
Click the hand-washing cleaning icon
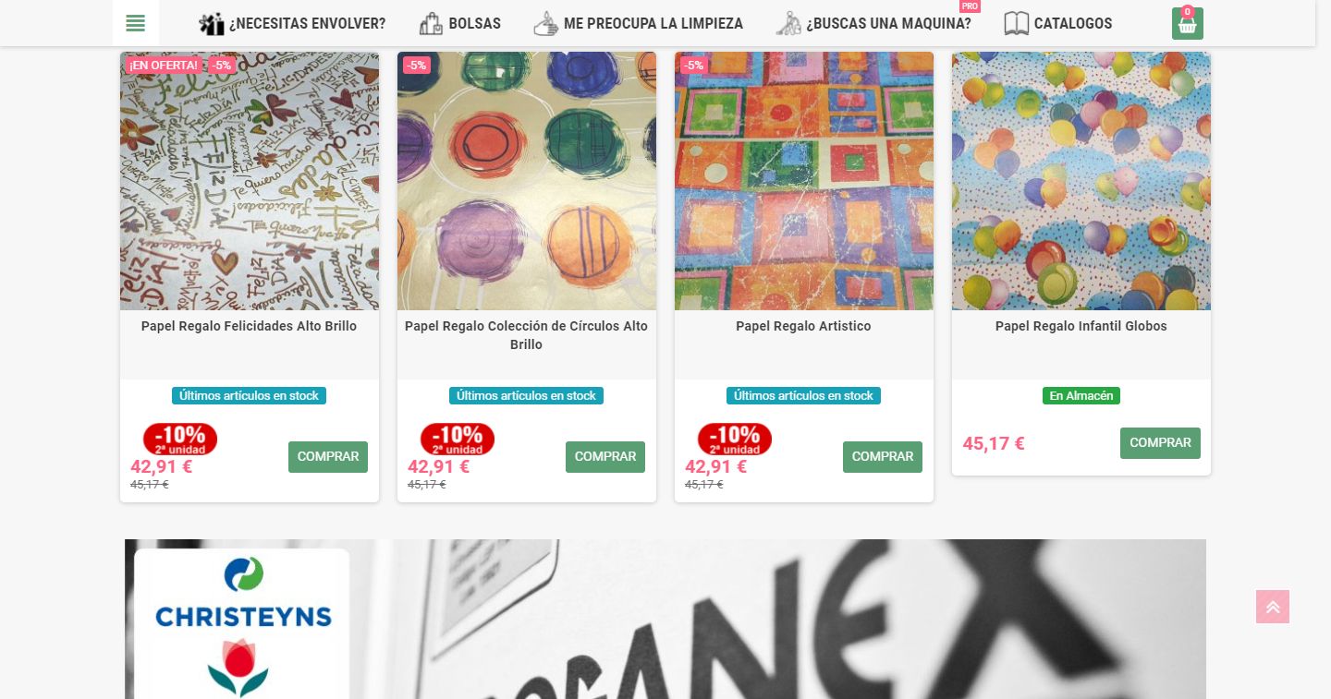(x=546, y=24)
